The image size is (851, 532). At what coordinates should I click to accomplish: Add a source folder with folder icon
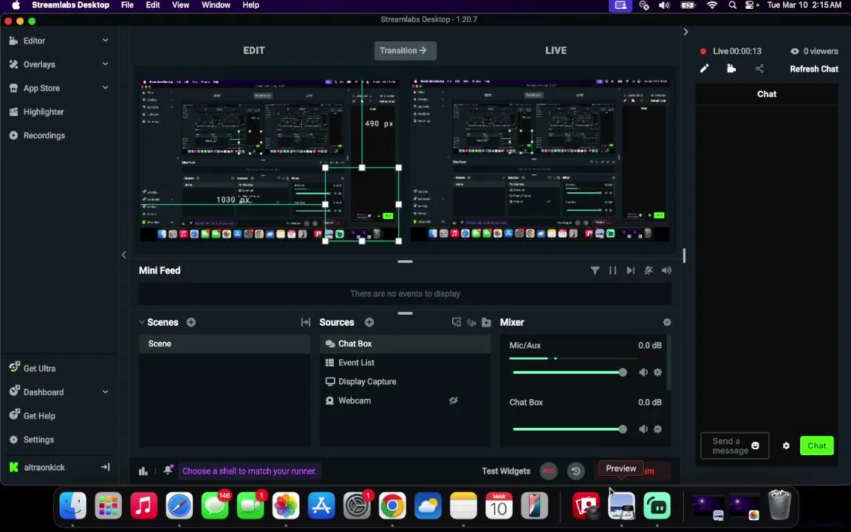click(486, 322)
